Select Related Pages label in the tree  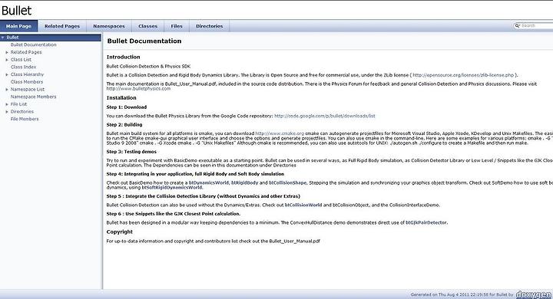[x=26, y=52]
